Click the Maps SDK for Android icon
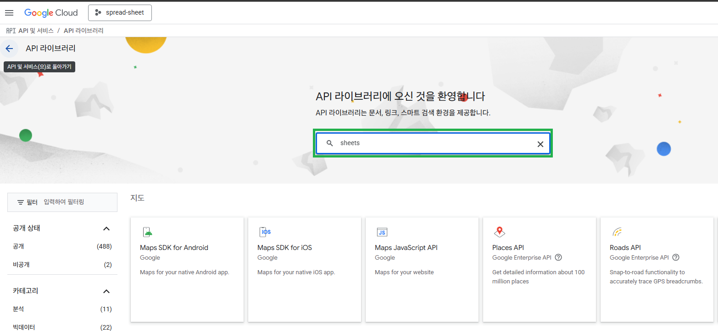The height and width of the screenshot is (331, 718). [x=147, y=232]
